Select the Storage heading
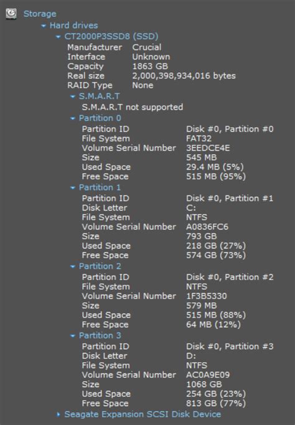 point(40,14)
